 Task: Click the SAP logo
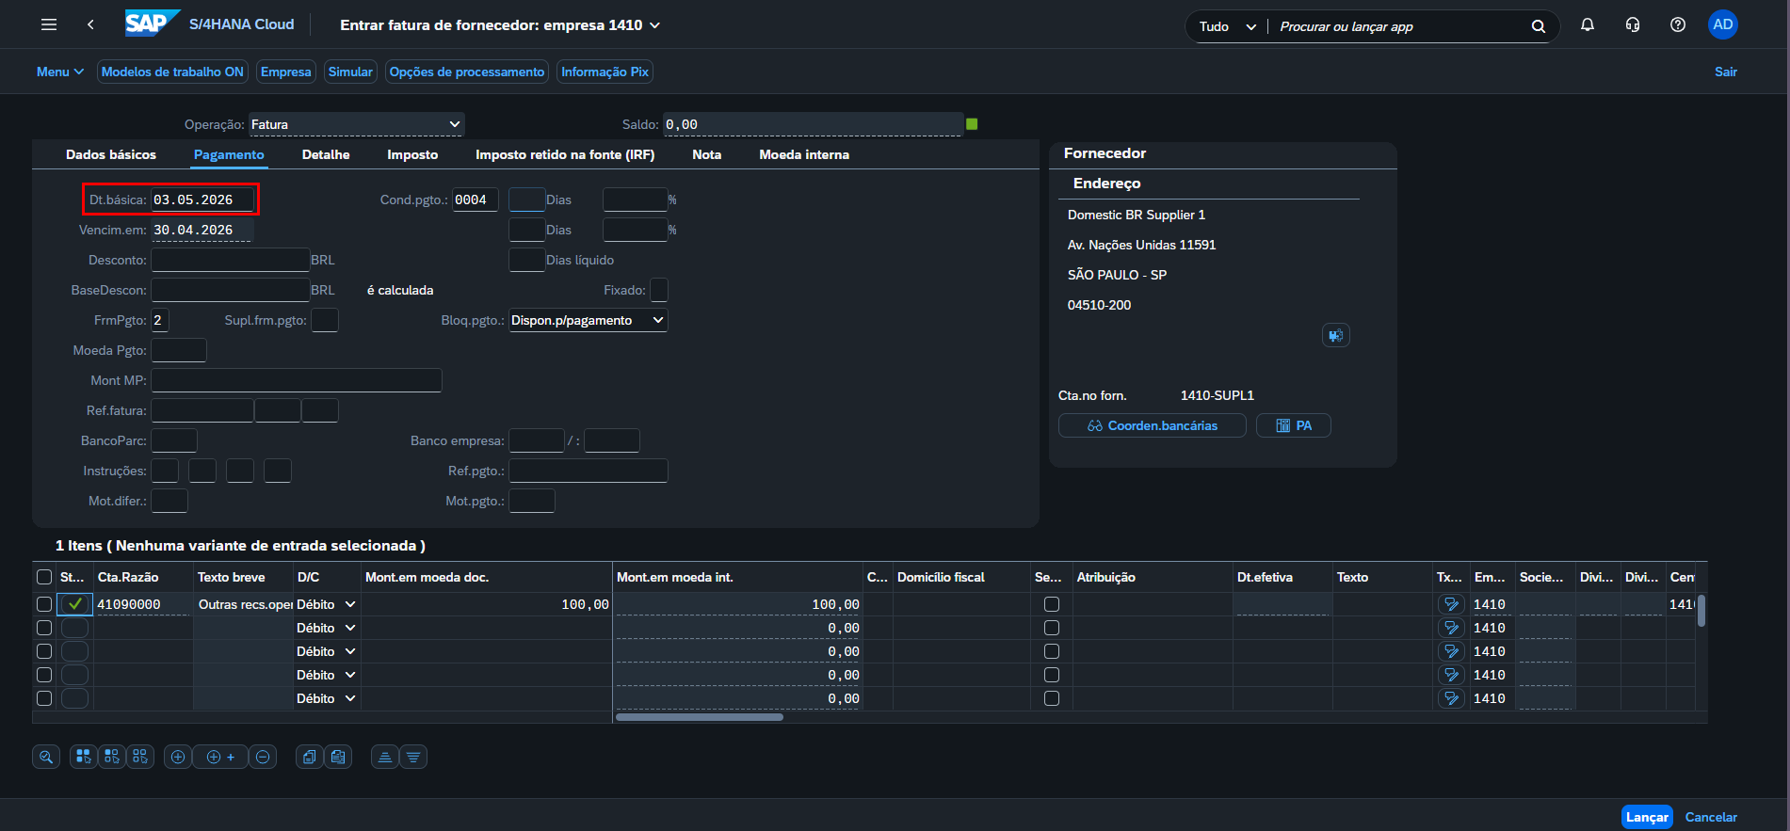click(153, 24)
